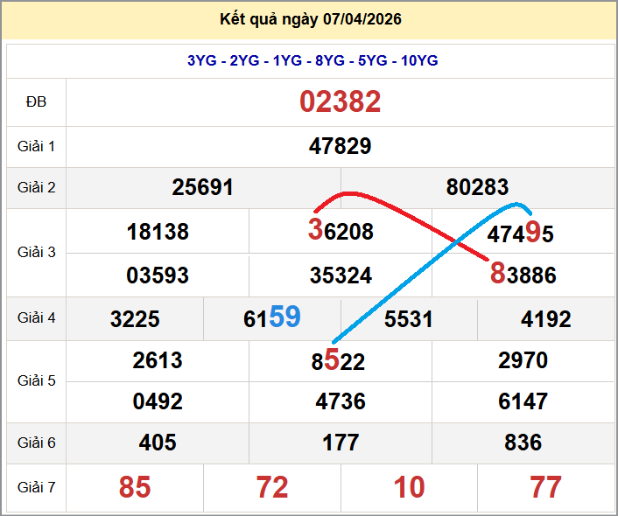Select the Giải 7 number 85
The height and width of the screenshot is (516, 618).
point(135,487)
